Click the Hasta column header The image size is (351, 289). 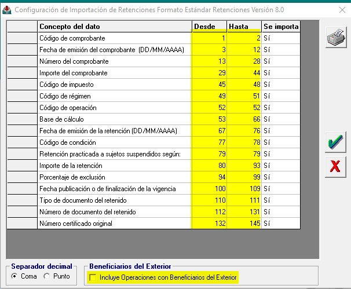coord(244,27)
